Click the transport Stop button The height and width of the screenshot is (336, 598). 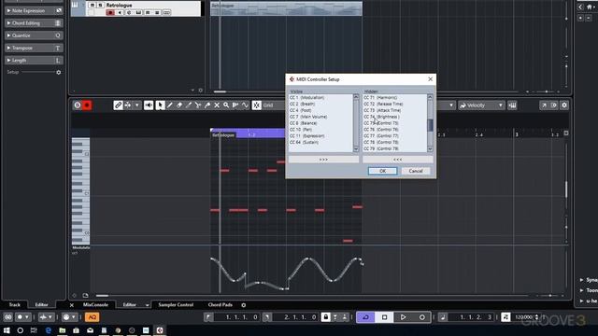(384, 317)
